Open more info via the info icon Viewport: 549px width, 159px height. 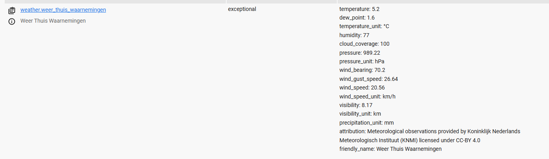pos(12,21)
